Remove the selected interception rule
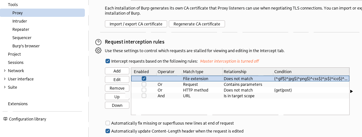 point(117,88)
